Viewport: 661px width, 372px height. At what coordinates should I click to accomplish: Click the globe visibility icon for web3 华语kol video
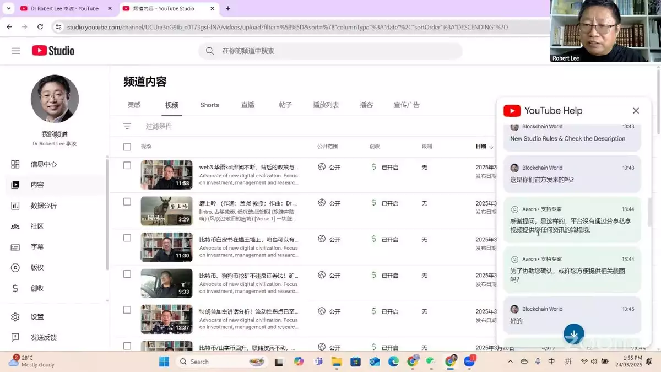pos(322,166)
